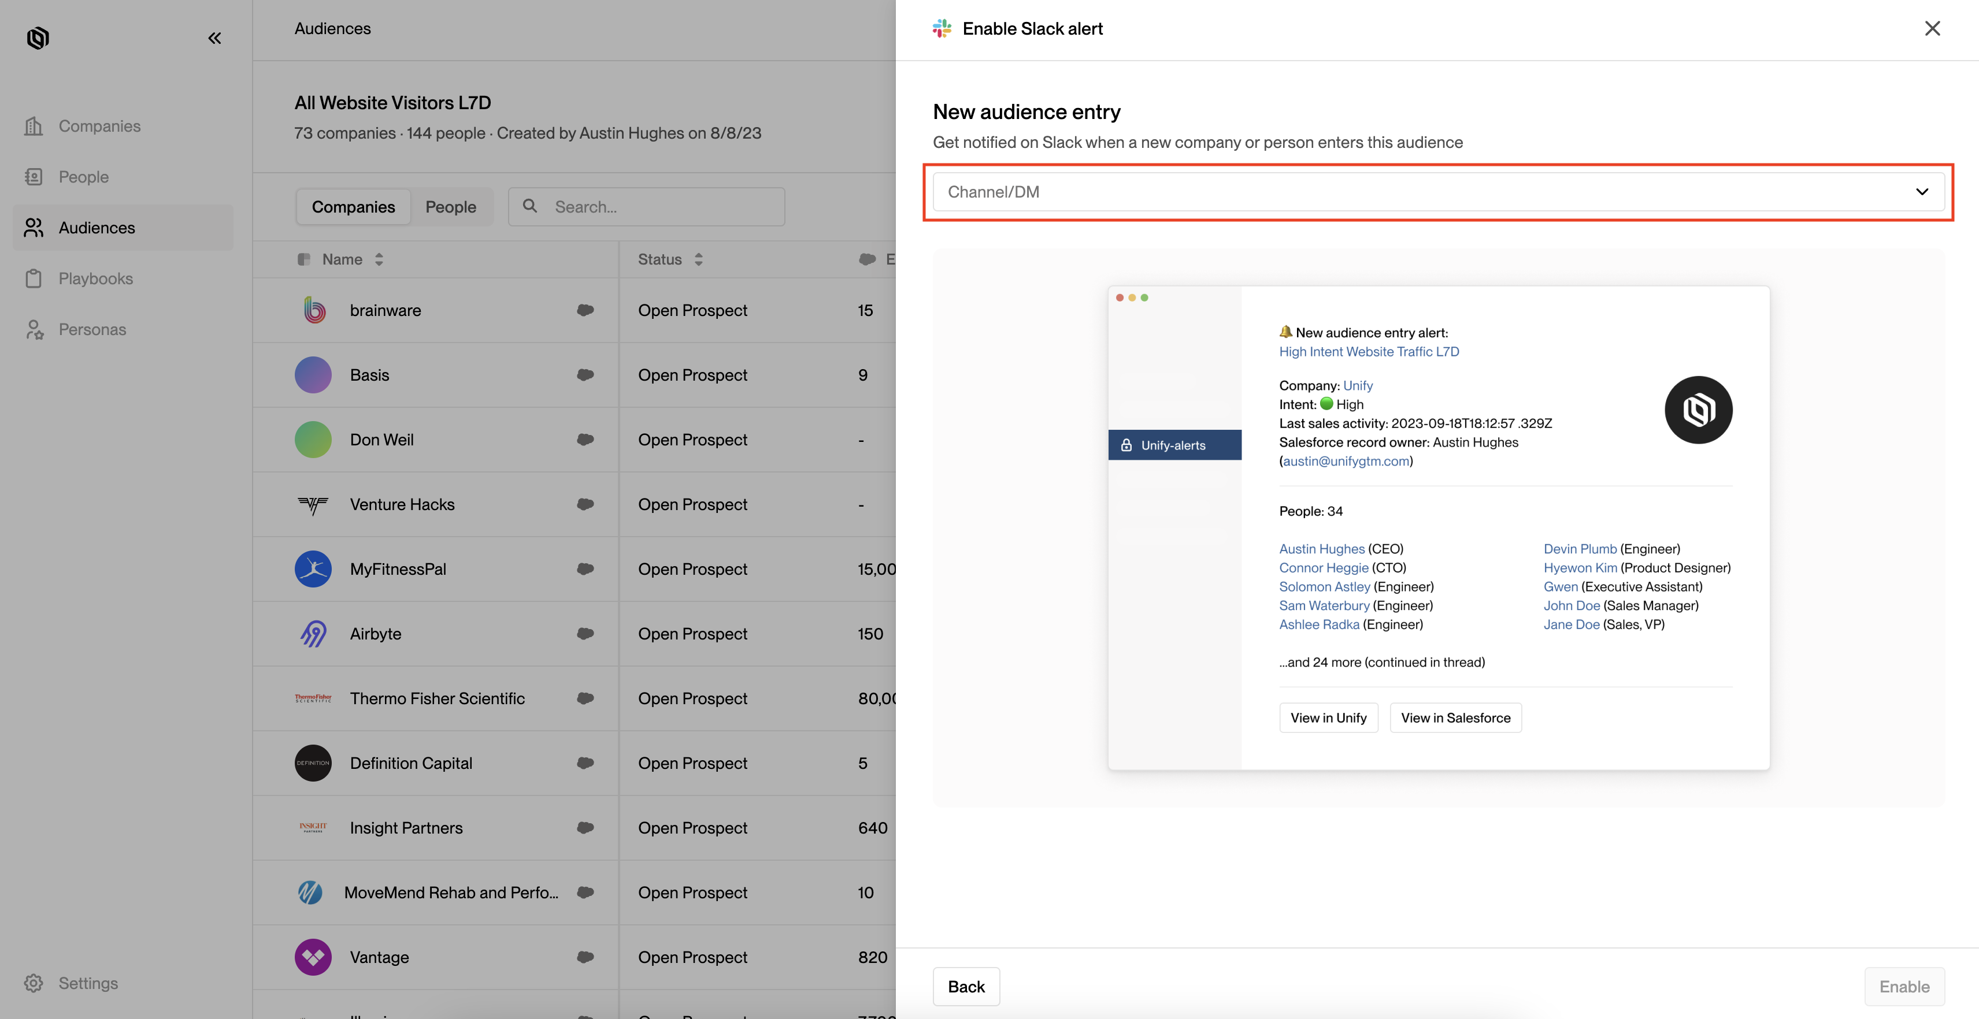Collapse the sidebar with double-chevron icon

(x=214, y=38)
